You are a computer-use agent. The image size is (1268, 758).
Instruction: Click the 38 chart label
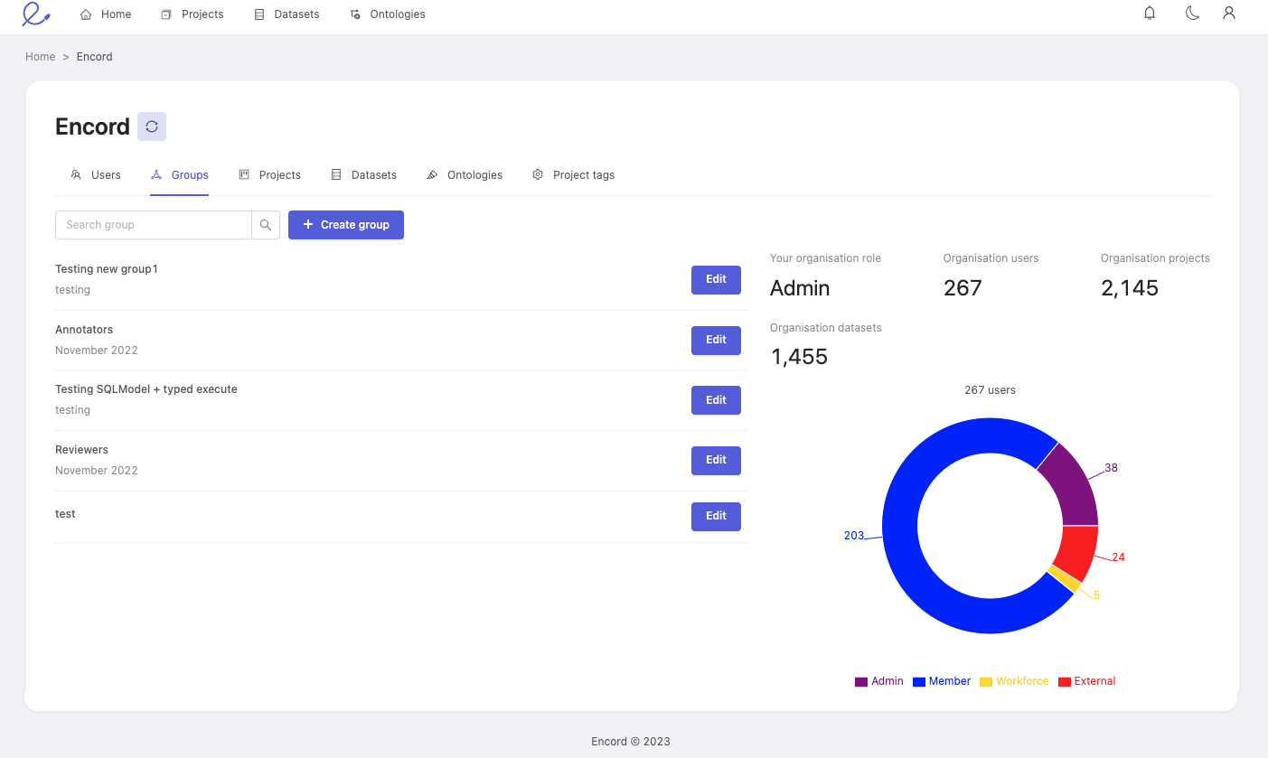click(1111, 468)
